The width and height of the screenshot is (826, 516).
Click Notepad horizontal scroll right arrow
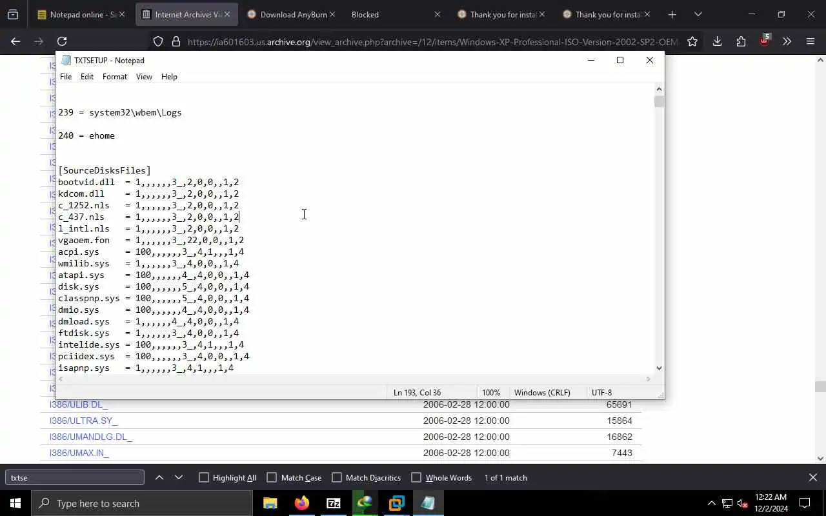pos(649,379)
